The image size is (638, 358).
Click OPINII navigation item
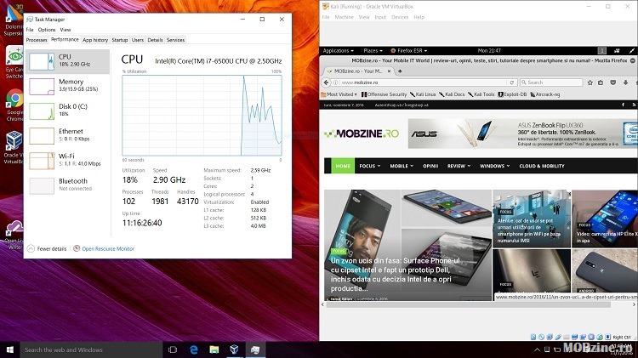[x=430, y=166]
